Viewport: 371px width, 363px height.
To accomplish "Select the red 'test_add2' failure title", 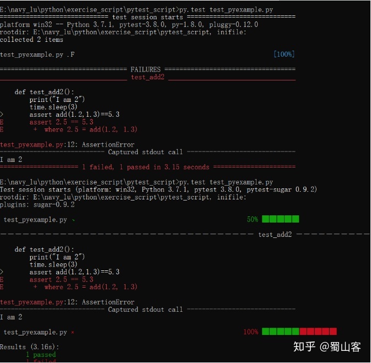I will coord(148,77).
